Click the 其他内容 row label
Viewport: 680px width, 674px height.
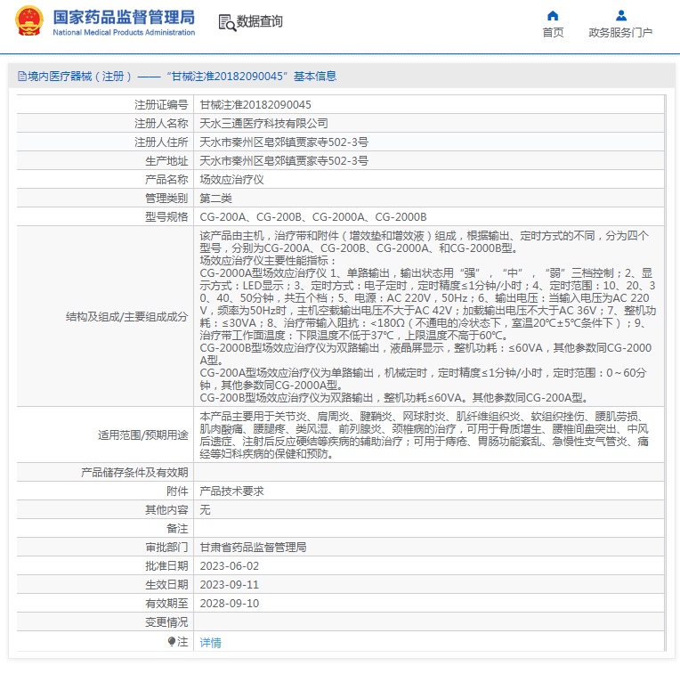point(166,509)
